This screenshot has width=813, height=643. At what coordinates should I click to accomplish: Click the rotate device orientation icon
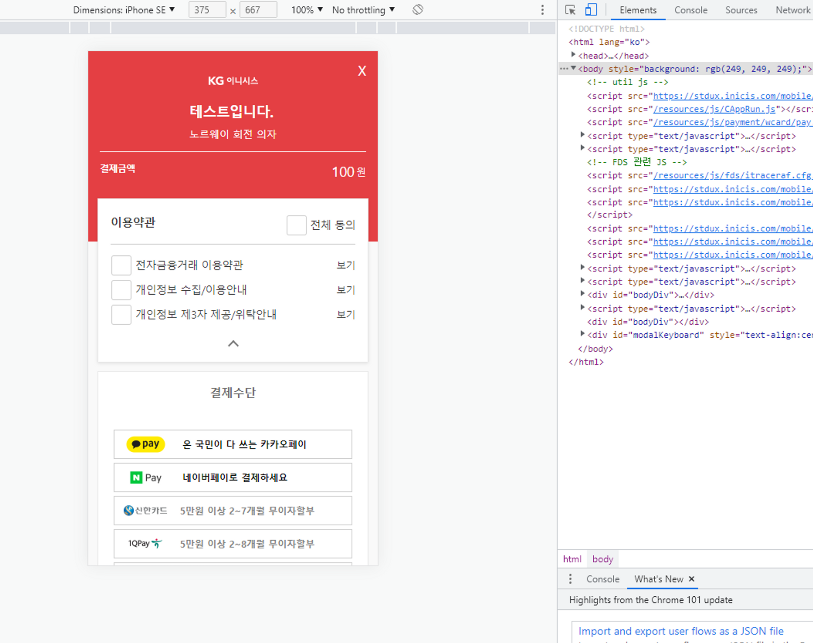[417, 10]
